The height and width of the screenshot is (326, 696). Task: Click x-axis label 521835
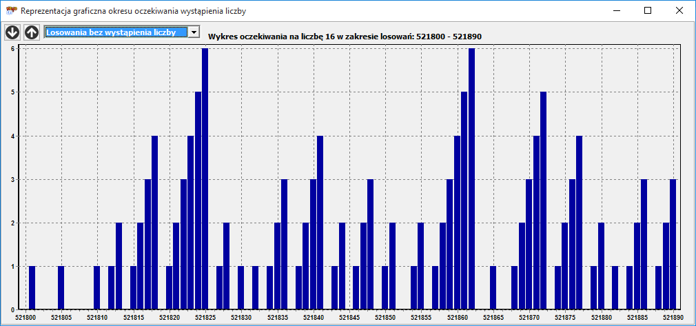pos(278,318)
